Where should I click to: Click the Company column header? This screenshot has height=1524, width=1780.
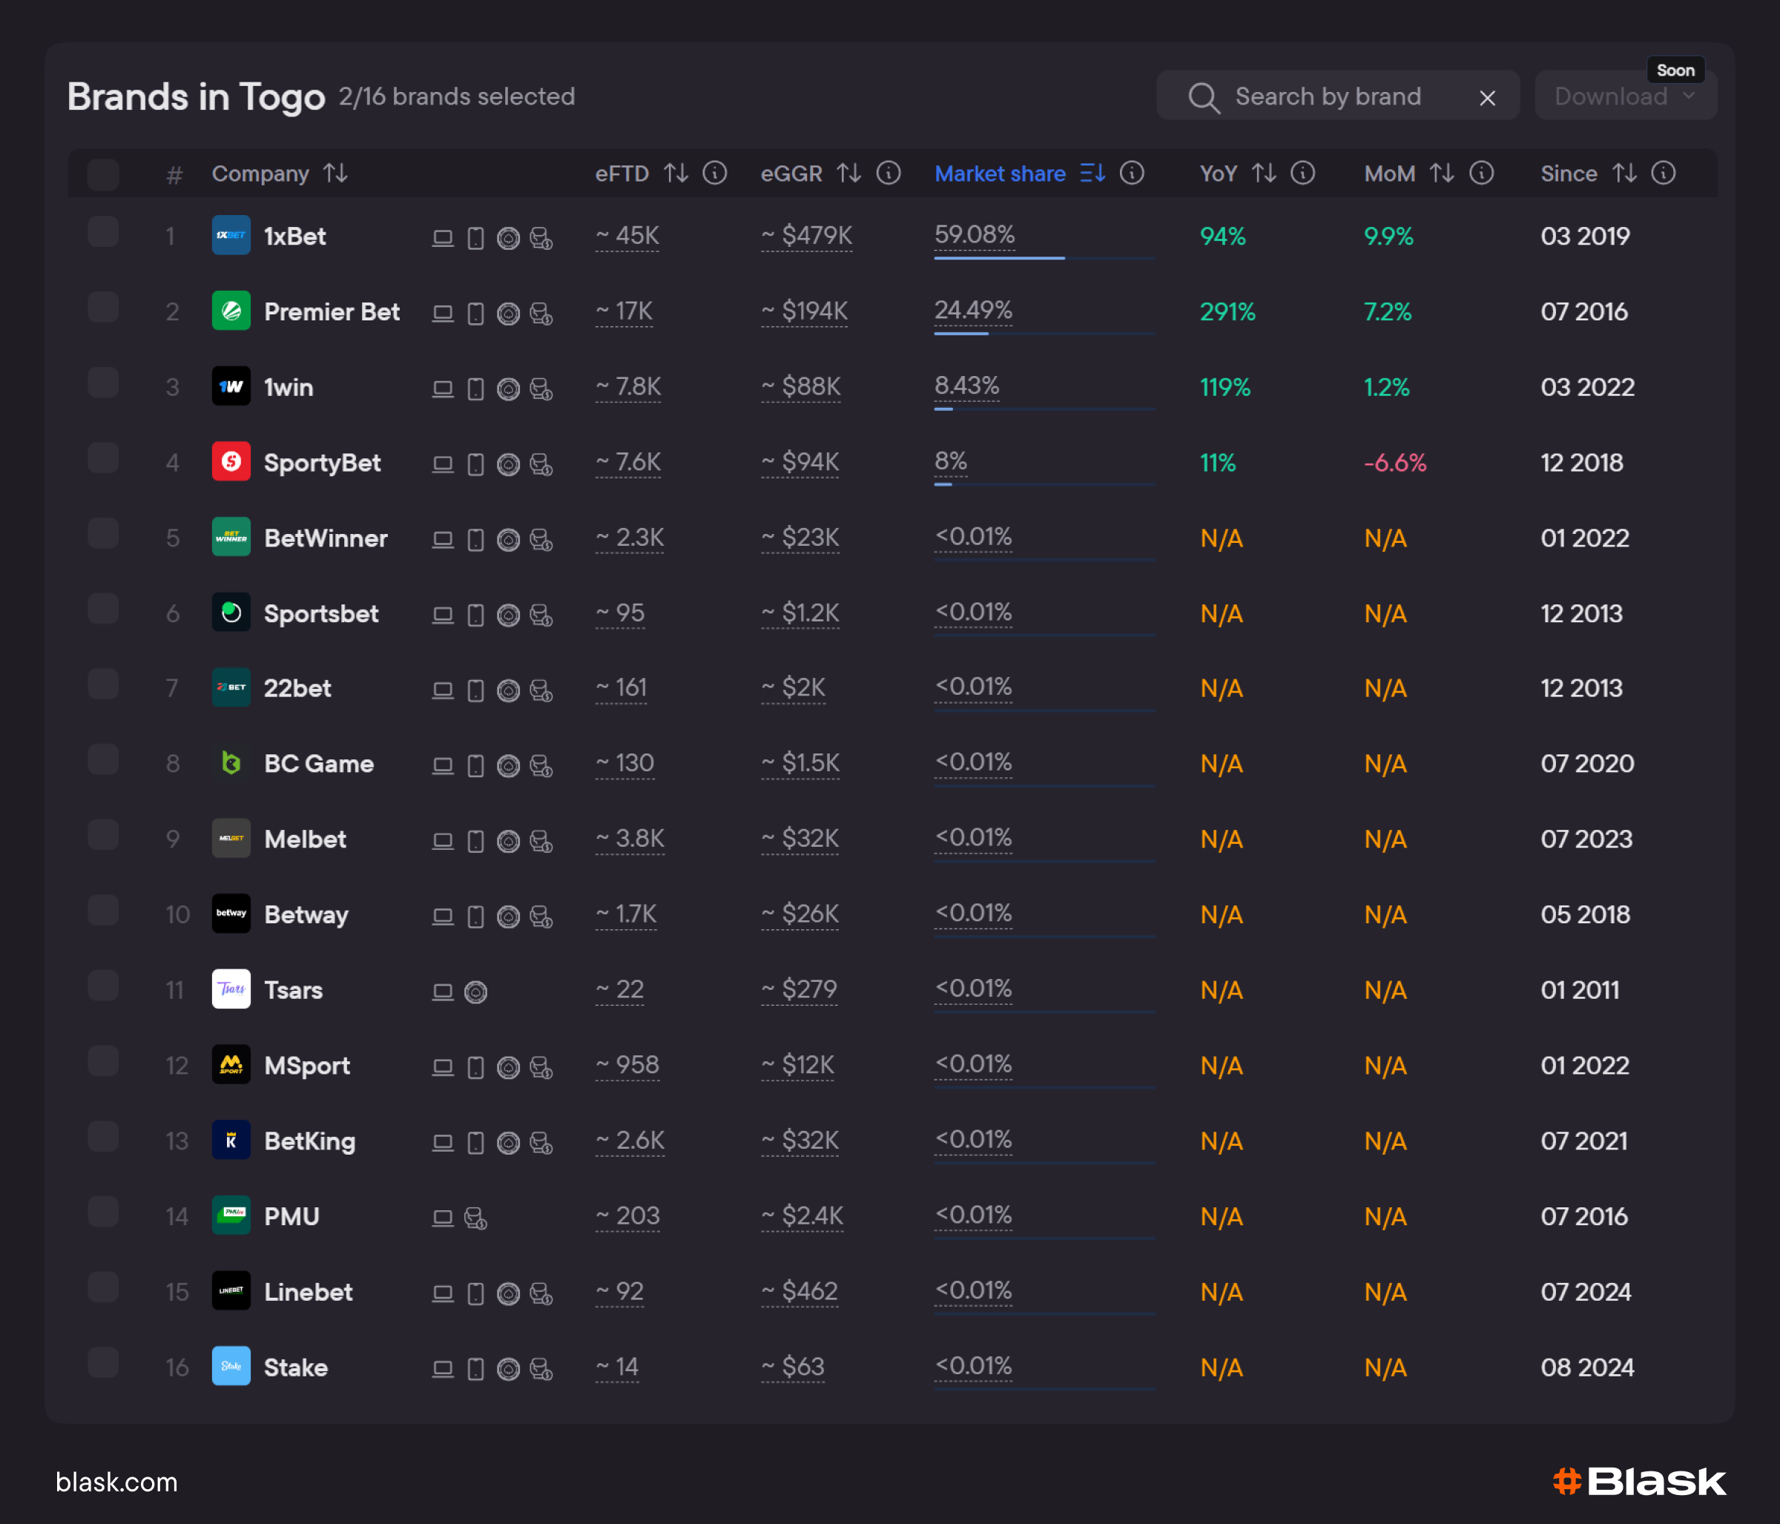pyautogui.click(x=260, y=174)
